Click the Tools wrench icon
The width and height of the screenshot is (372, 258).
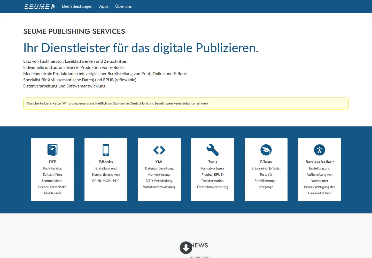(213, 150)
